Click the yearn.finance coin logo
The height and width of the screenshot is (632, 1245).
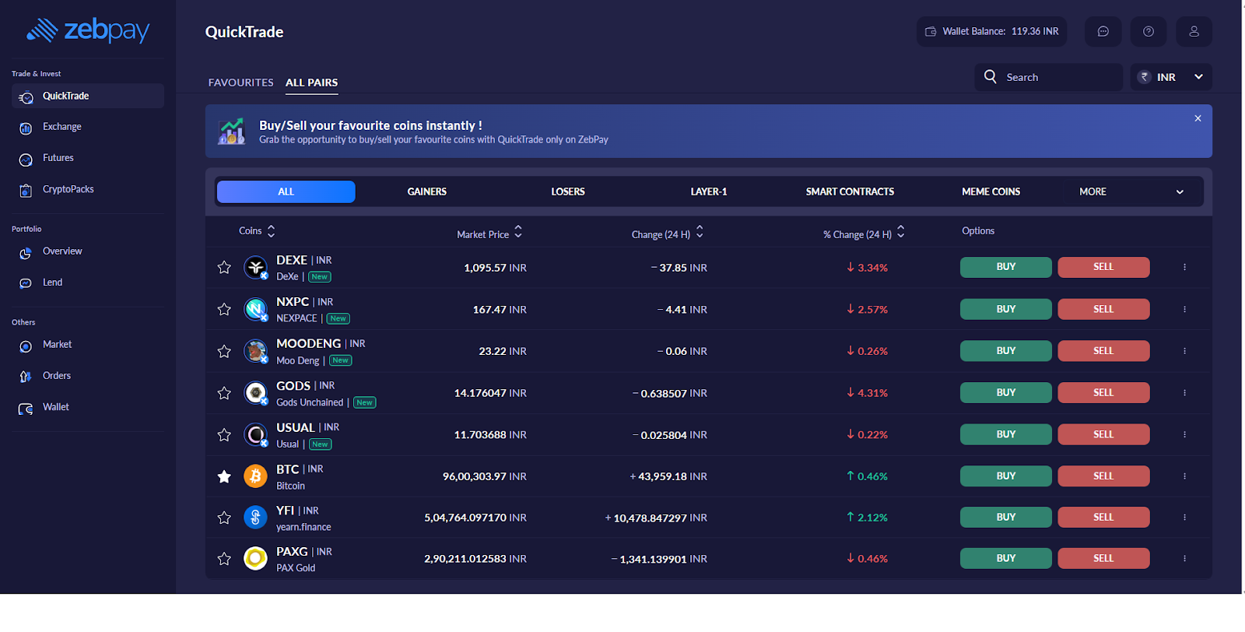pyautogui.click(x=255, y=518)
